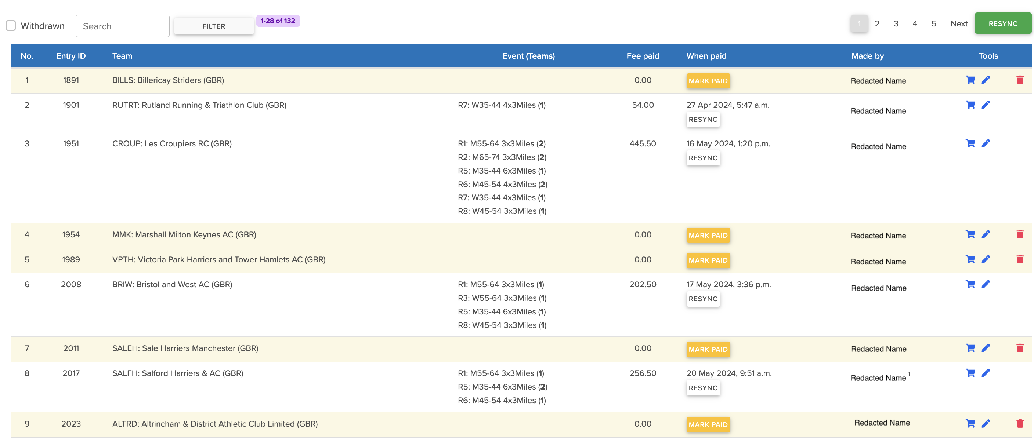Image resolution: width=1034 pixels, height=438 pixels.
Task: Edit the Bristol and West AC entry
Action: pos(986,284)
